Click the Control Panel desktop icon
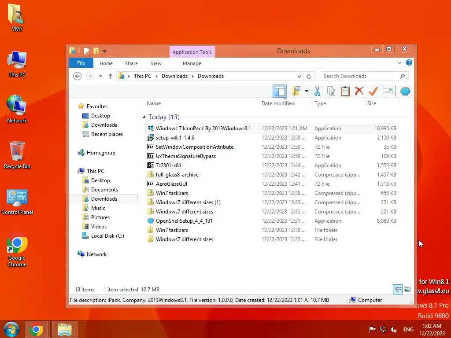Viewport: 451px width, 338px height. click(17, 202)
